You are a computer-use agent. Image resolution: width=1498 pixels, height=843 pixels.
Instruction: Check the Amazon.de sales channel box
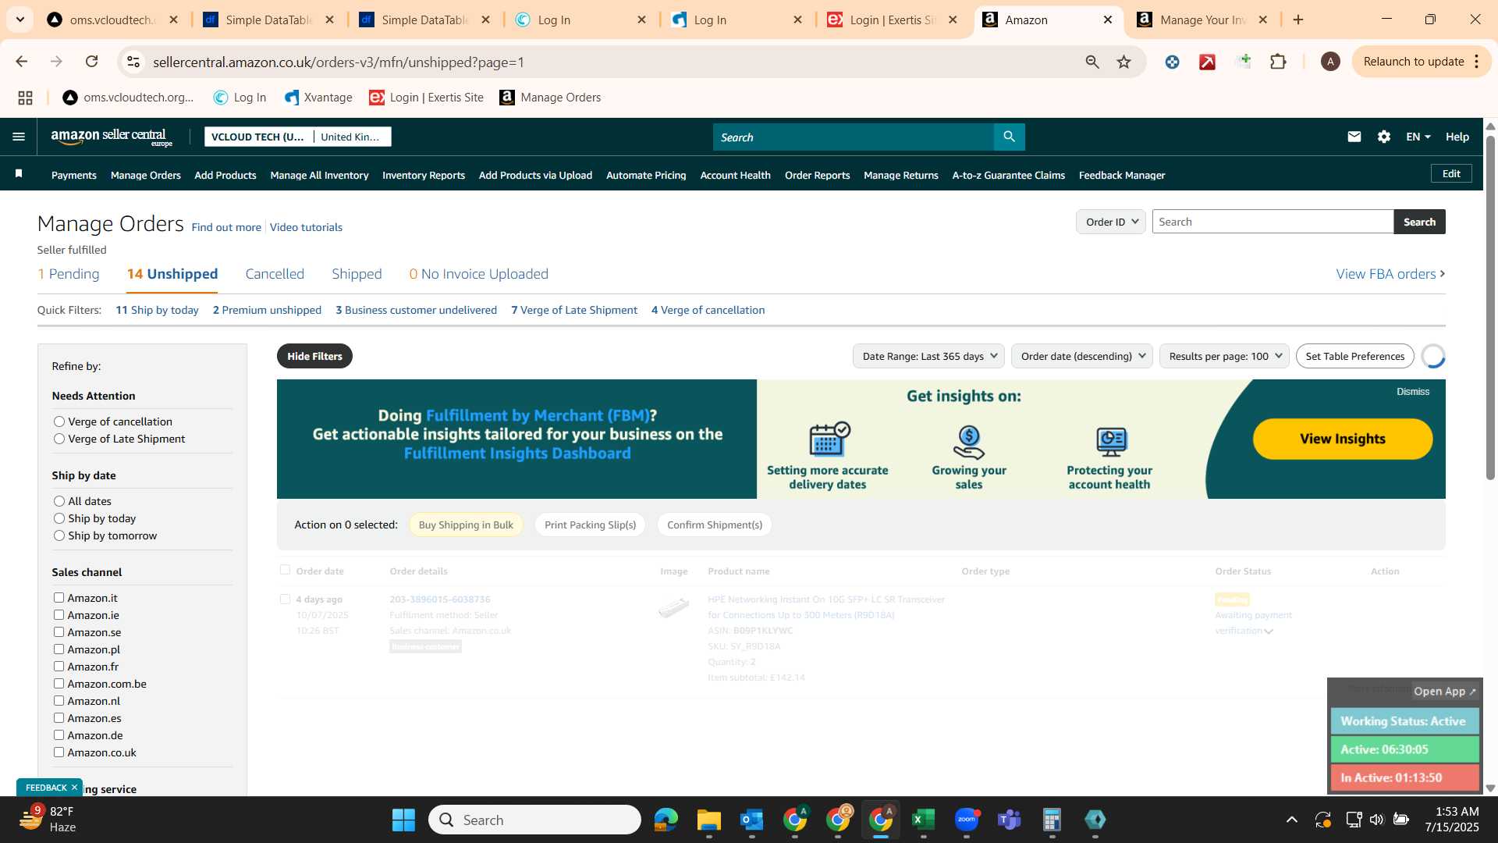[x=59, y=735]
